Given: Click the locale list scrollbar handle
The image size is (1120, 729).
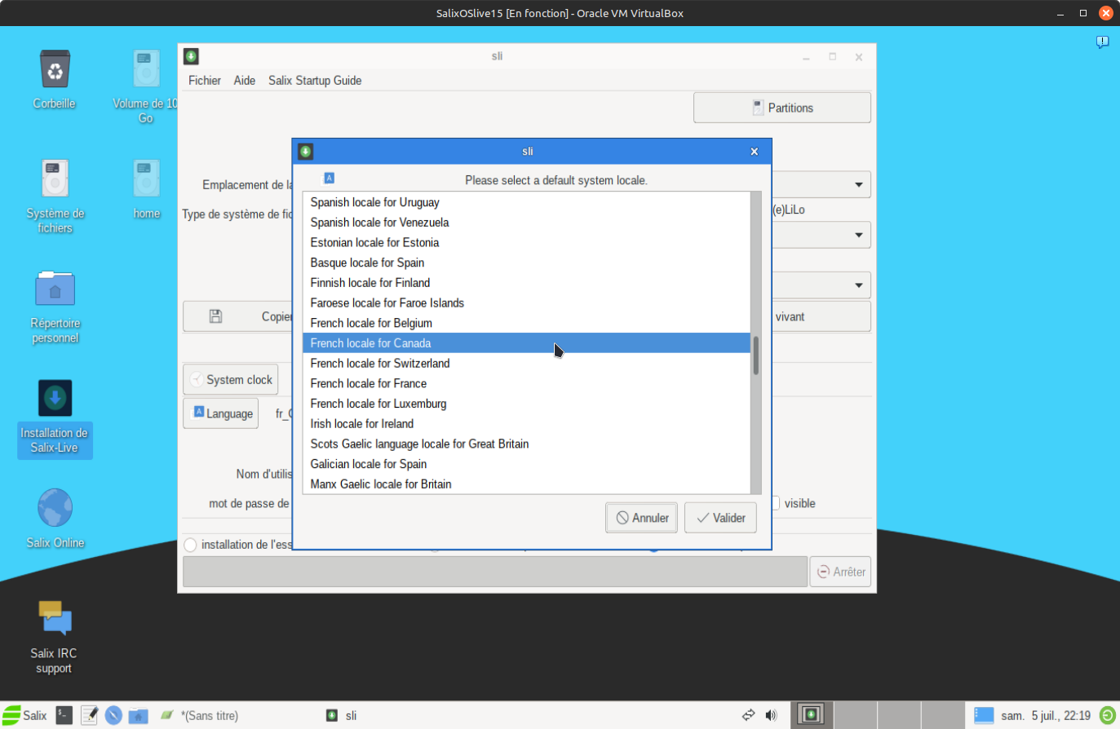Looking at the screenshot, I should 755,356.
